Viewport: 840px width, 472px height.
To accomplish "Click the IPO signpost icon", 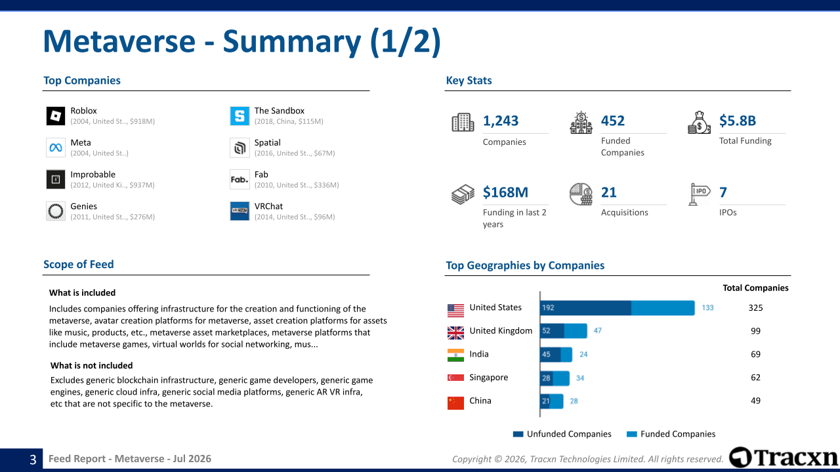I will point(700,194).
